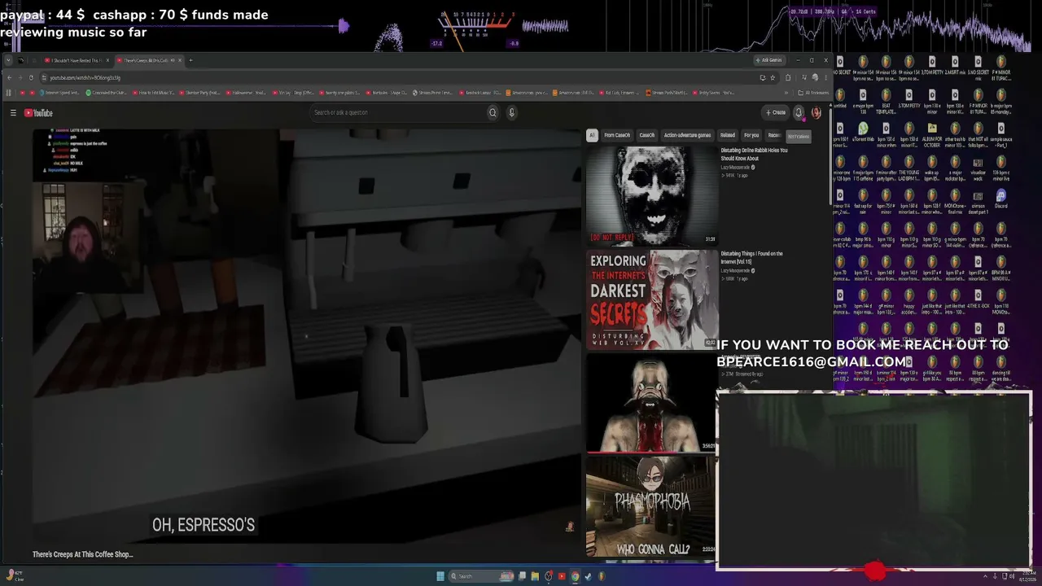This screenshot has width=1042, height=586.
Task: Click the Phasmophobia 'Who Gonna Call?' thumbnail
Action: (x=652, y=506)
